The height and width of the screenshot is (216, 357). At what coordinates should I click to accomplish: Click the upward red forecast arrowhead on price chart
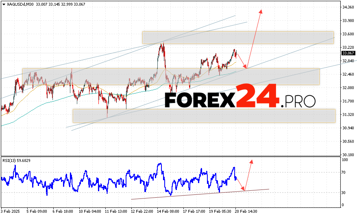point(261,11)
